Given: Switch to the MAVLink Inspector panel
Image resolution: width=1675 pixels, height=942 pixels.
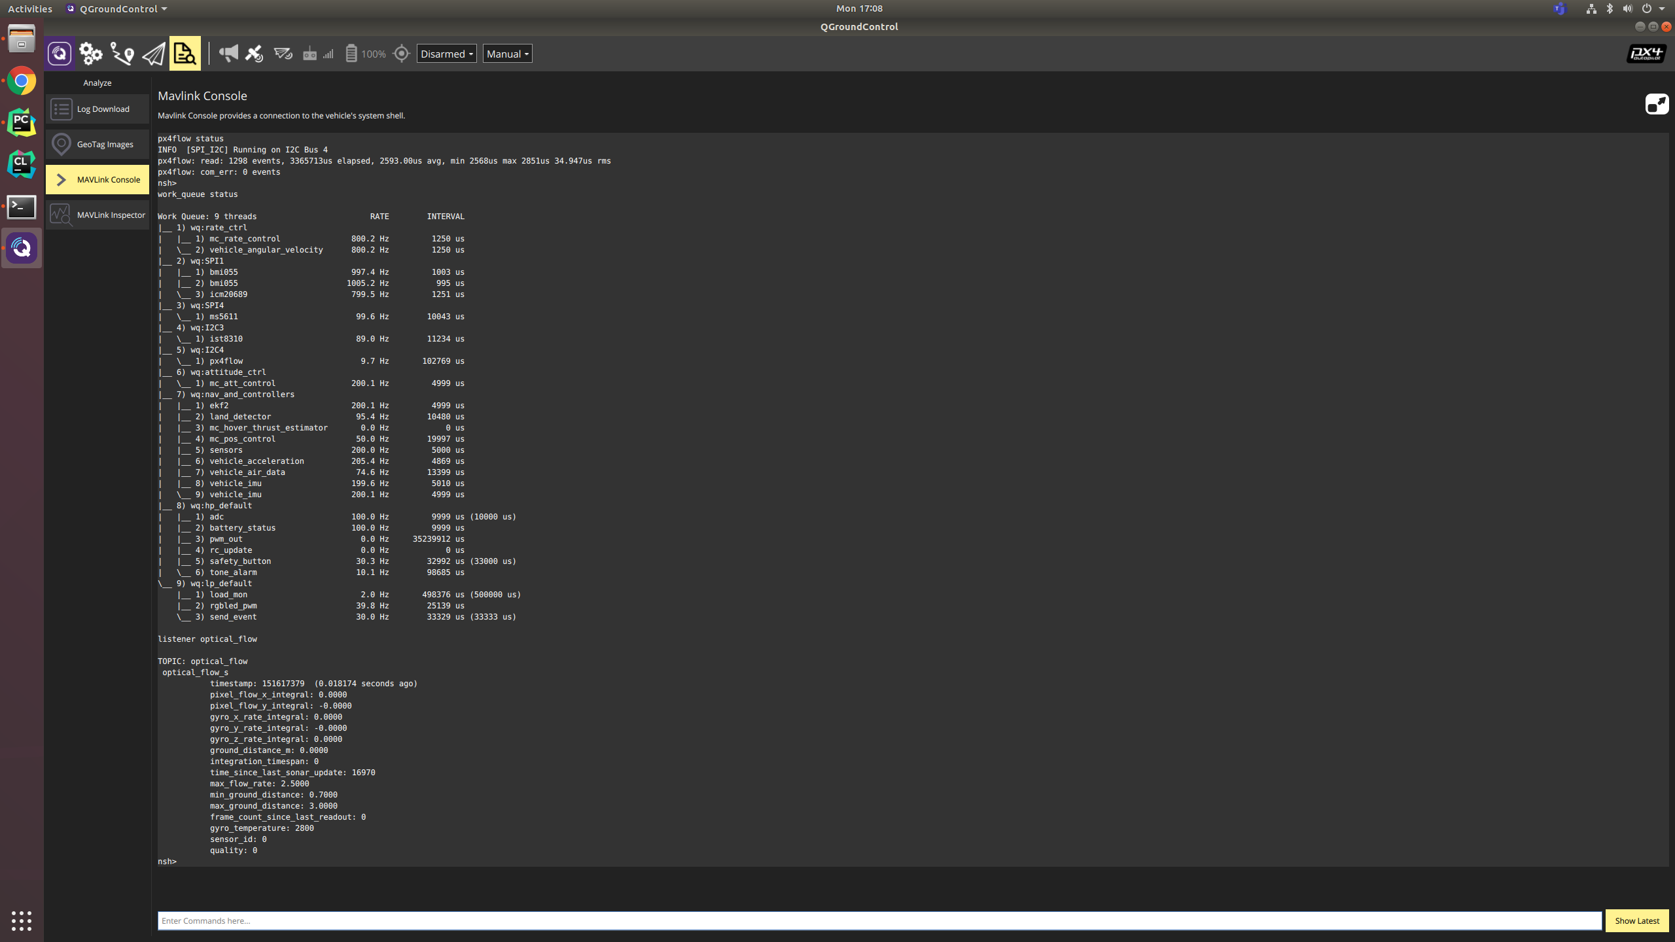Looking at the screenshot, I should pos(97,214).
